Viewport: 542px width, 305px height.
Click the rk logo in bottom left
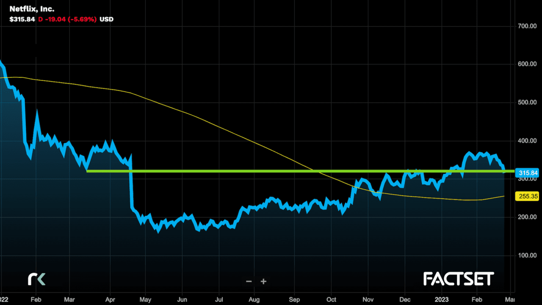[36, 279]
